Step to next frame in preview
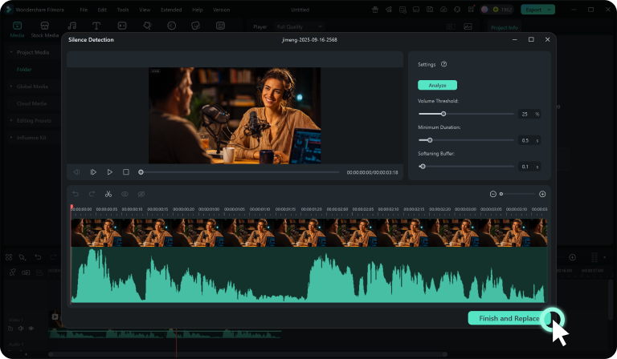Screen dimensions: 617x359 point(93,172)
